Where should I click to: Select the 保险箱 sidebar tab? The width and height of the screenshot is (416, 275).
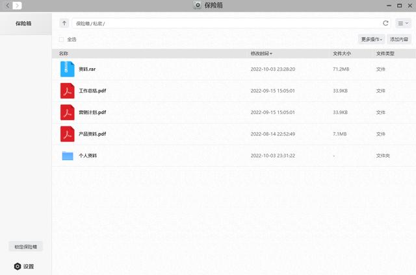pos(25,23)
